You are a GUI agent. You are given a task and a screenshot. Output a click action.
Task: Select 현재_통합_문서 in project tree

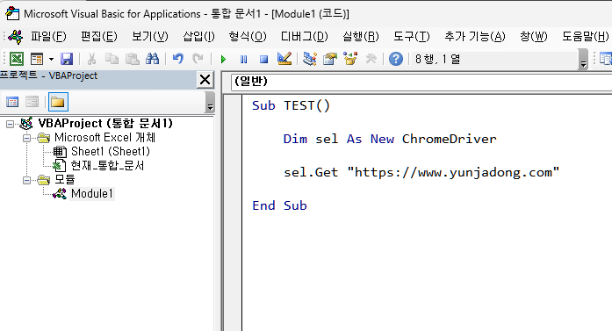(x=107, y=165)
